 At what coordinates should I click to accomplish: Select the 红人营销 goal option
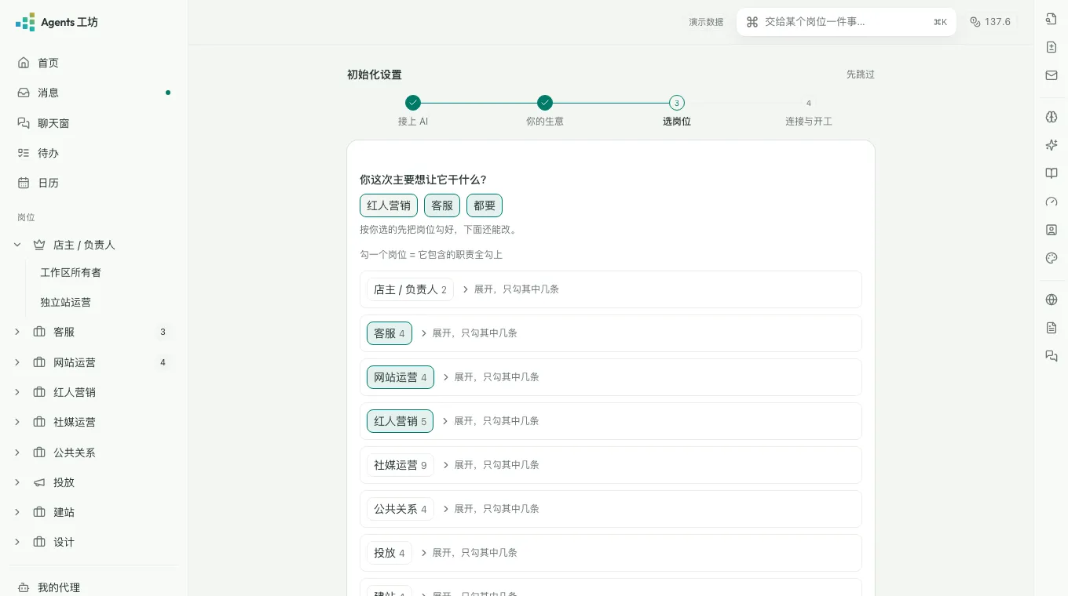[x=389, y=205]
